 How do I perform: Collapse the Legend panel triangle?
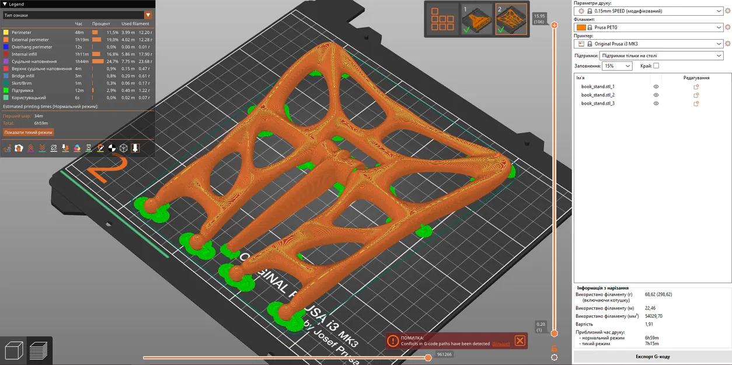click(x=5, y=4)
